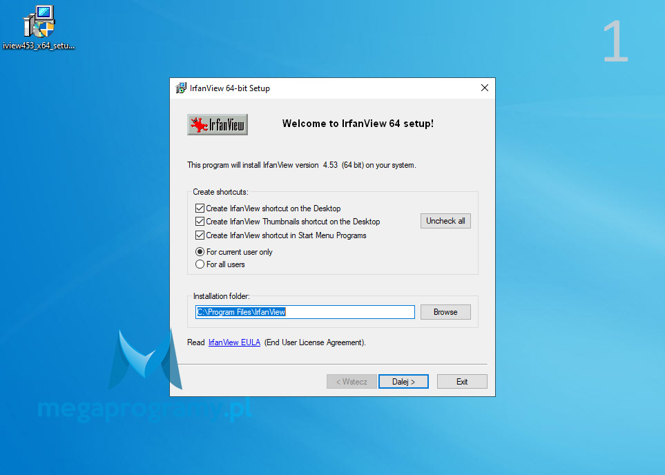Click the IrfanView 64-bit Setup title text
The height and width of the screenshot is (475, 665).
pos(230,88)
